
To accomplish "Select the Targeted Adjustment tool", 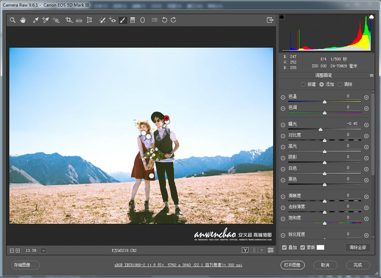I will [x=56, y=20].
